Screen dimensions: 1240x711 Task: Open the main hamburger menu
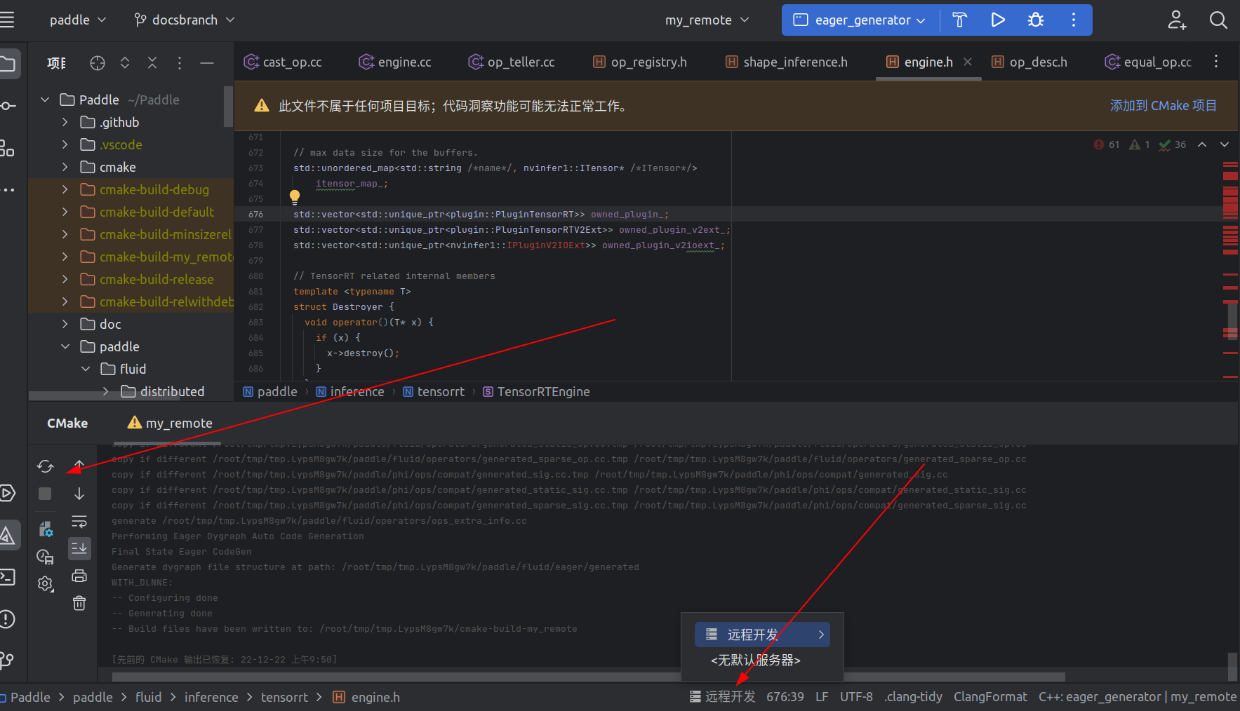coord(6,20)
